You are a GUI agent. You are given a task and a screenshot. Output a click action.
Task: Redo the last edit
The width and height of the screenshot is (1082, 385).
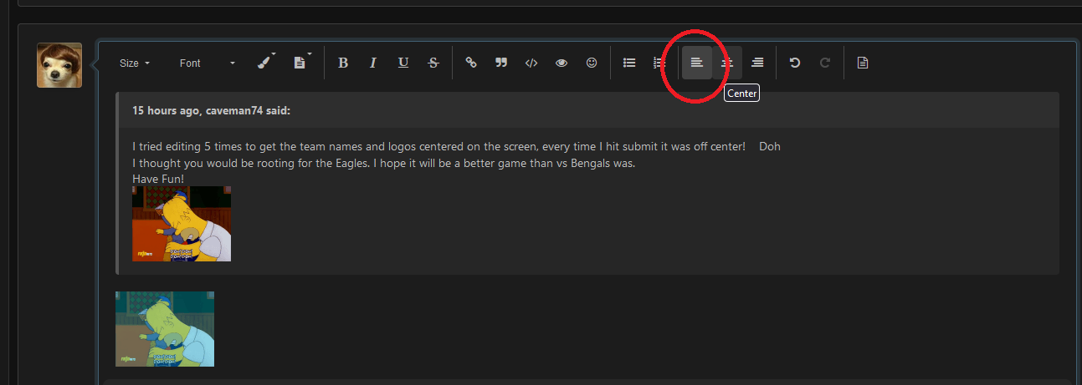825,63
